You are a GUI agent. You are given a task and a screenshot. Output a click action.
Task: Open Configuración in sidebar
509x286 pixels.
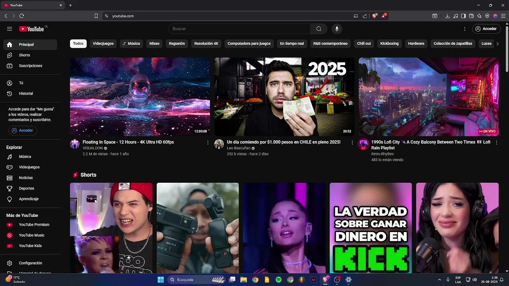coord(30,263)
